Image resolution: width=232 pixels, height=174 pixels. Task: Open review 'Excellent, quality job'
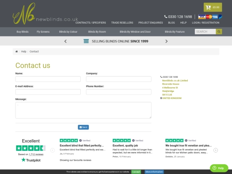coord(125,146)
